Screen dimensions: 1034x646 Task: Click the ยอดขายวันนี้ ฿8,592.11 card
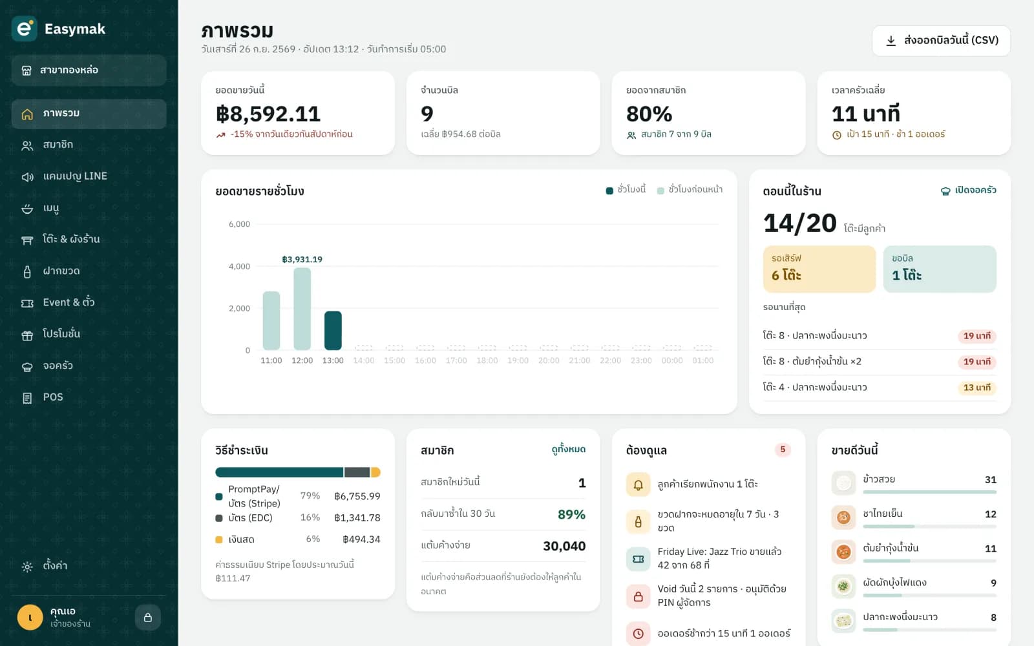pyautogui.click(x=298, y=113)
